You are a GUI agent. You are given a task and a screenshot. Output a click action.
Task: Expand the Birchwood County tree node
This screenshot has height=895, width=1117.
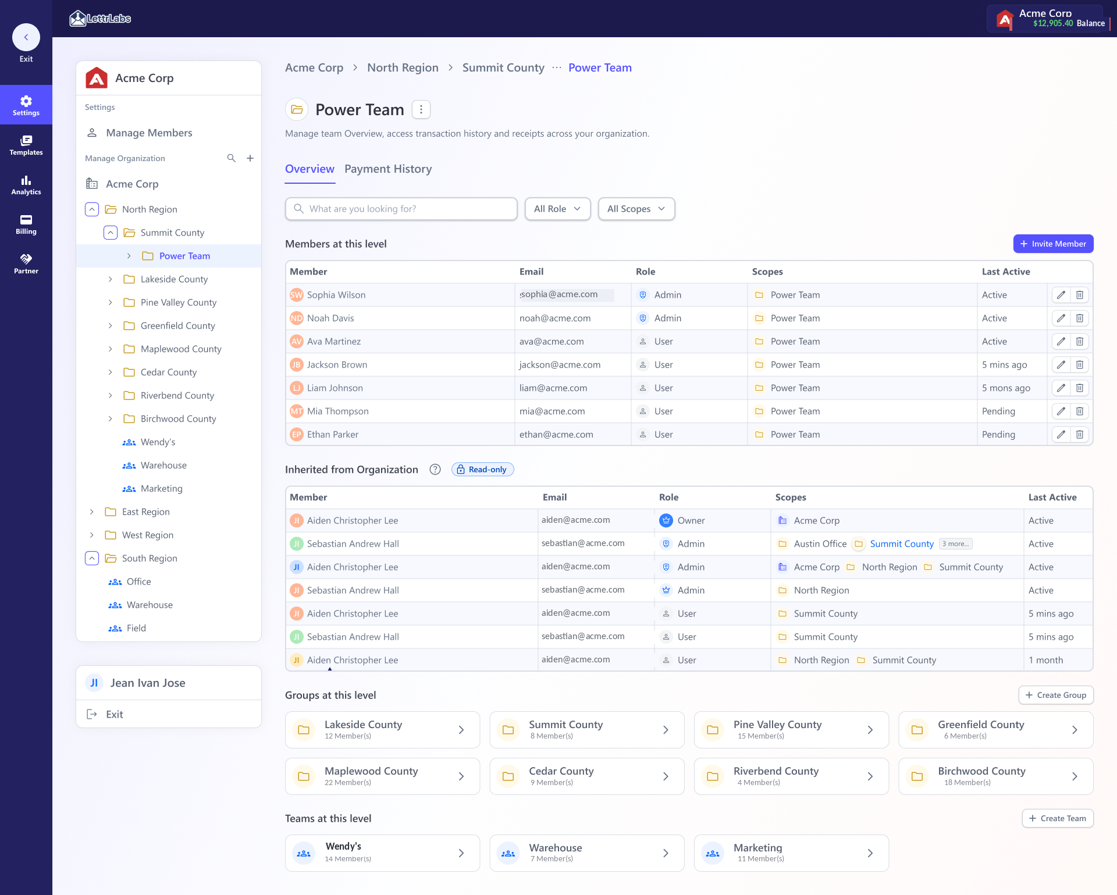tap(111, 419)
